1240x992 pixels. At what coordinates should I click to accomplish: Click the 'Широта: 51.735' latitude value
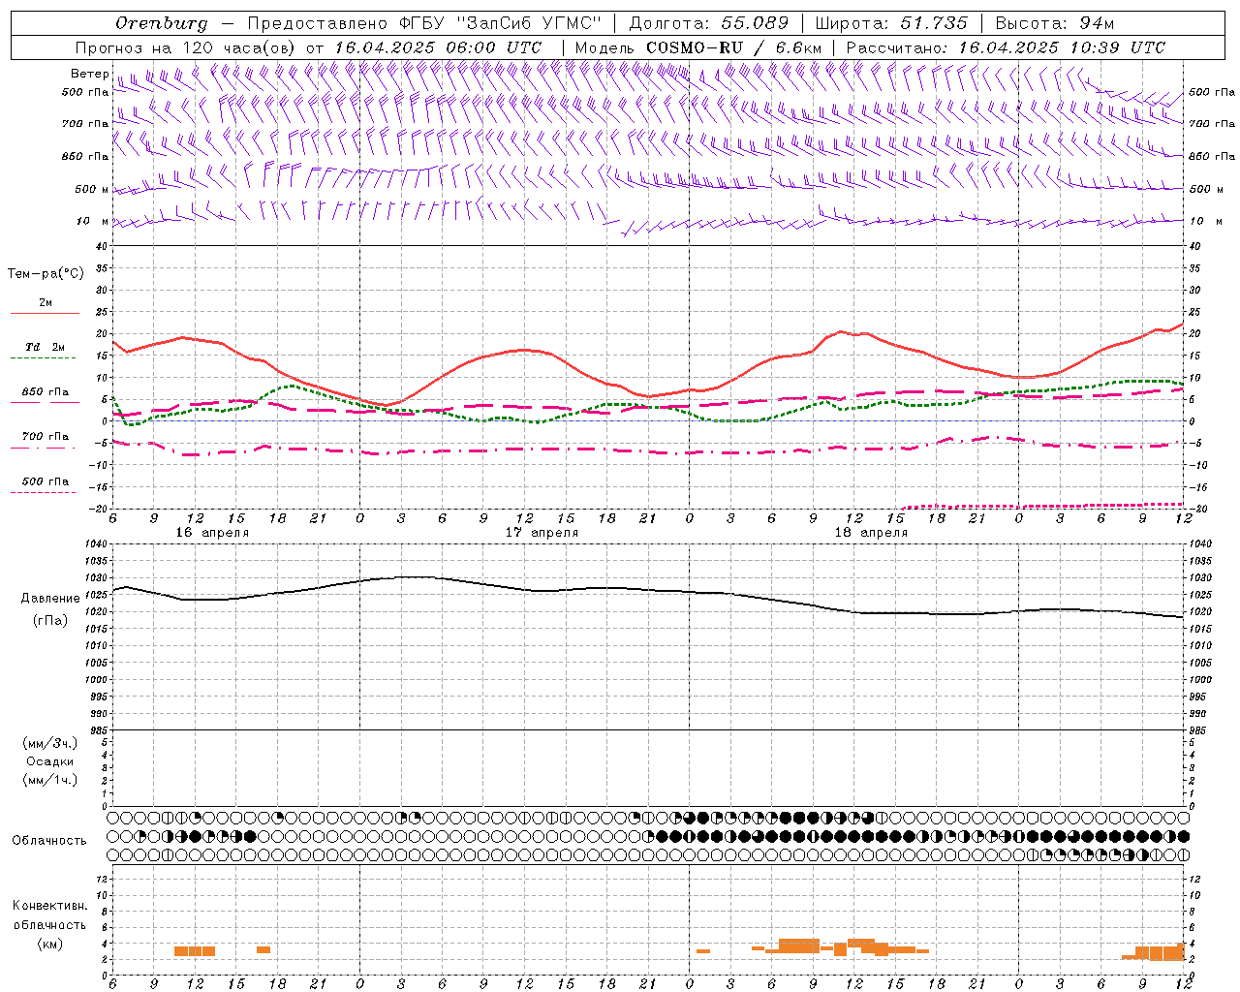pos(891,23)
